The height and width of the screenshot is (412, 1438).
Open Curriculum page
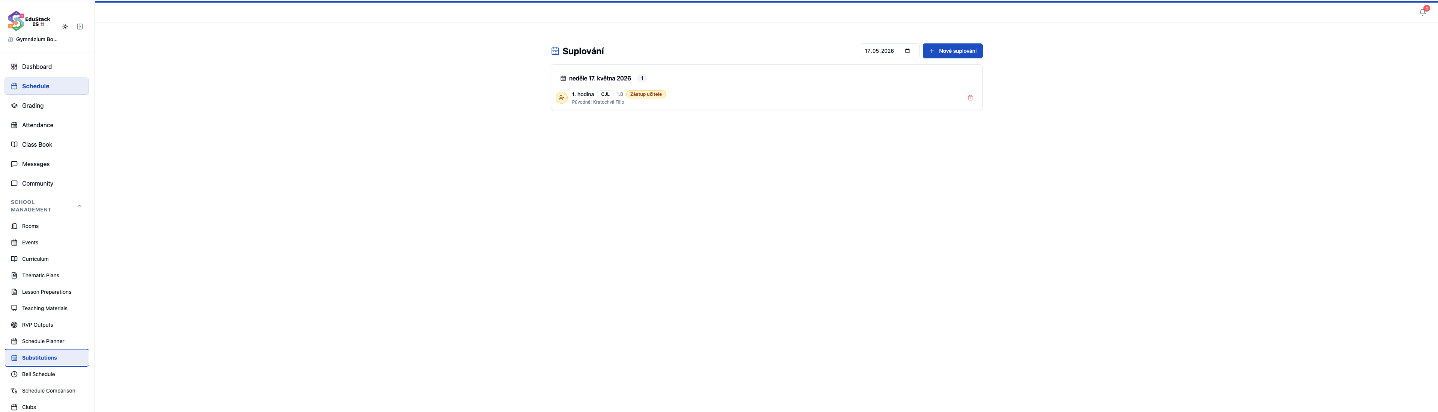pyautogui.click(x=47, y=259)
